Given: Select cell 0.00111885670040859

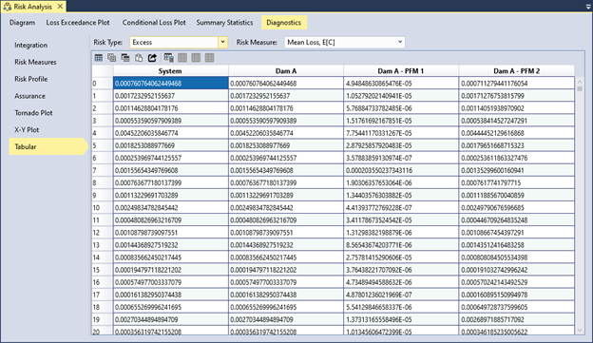Looking at the screenshot, I should (517, 195).
